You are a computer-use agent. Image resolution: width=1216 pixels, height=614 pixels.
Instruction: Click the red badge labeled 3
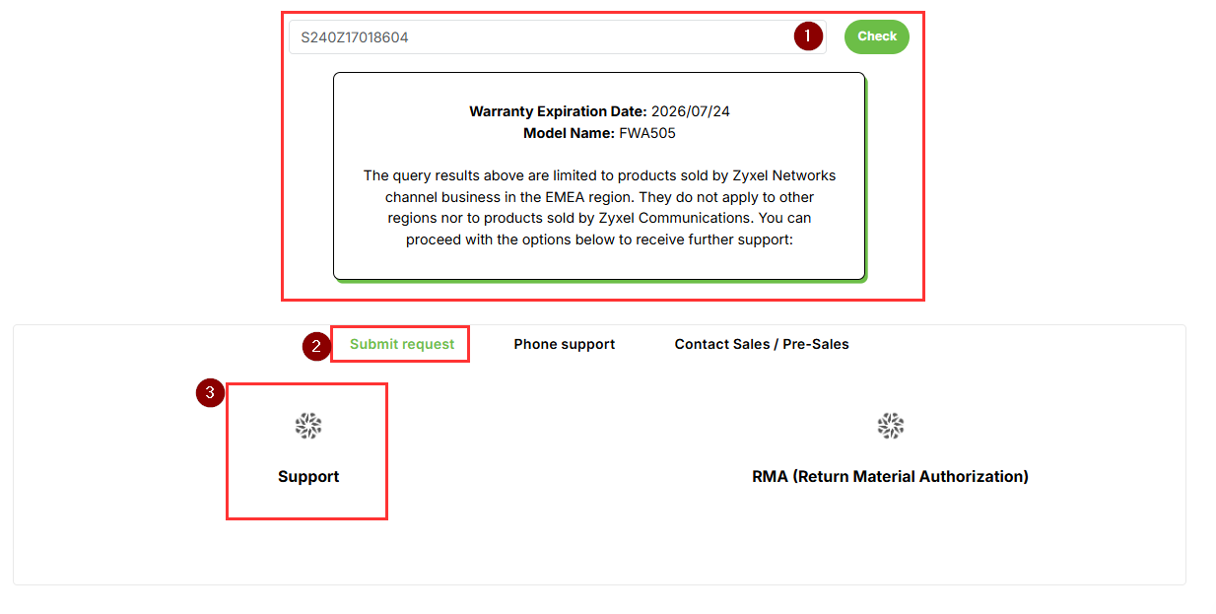click(x=210, y=392)
